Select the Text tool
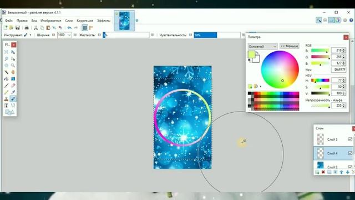 (x=6, y=106)
